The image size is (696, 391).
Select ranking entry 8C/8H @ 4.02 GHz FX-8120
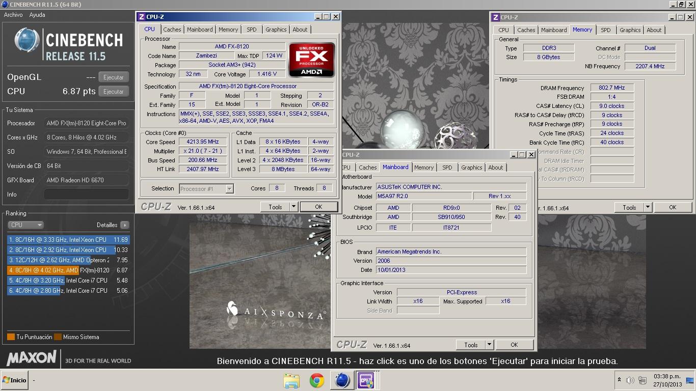pos(68,270)
